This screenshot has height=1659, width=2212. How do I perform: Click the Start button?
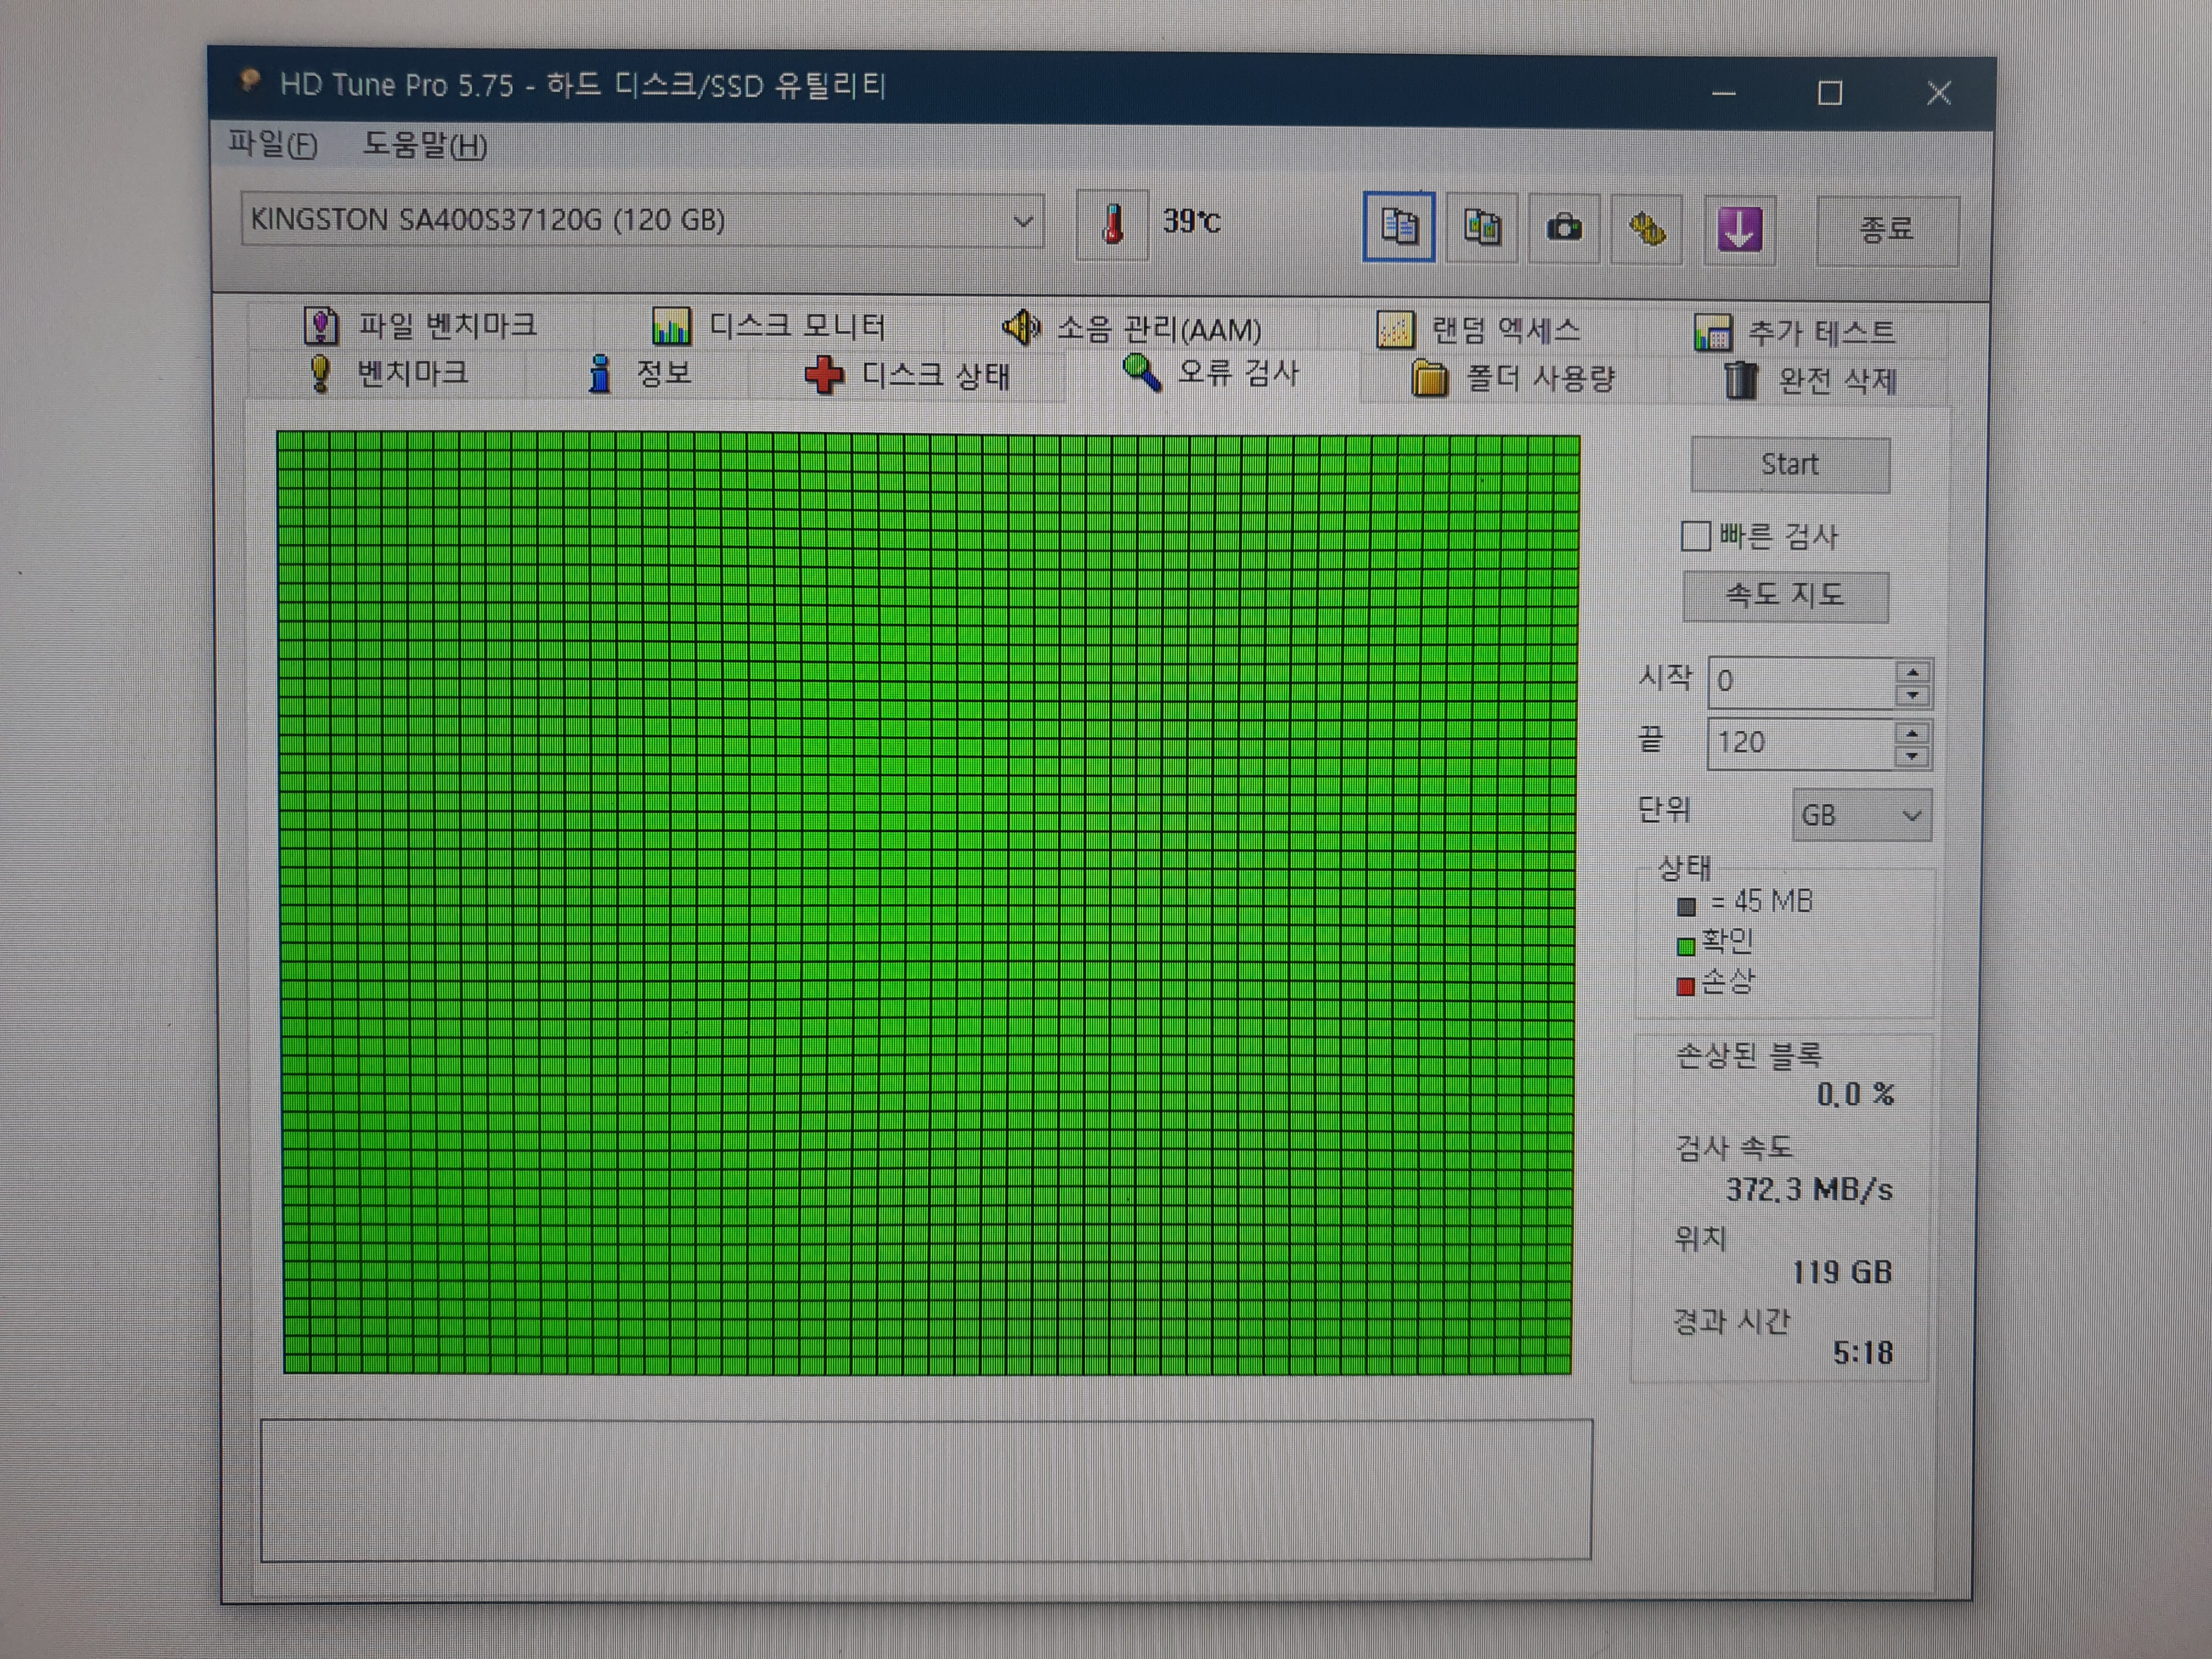click(1790, 465)
